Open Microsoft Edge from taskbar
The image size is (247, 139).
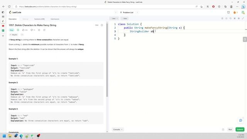[21, 136]
